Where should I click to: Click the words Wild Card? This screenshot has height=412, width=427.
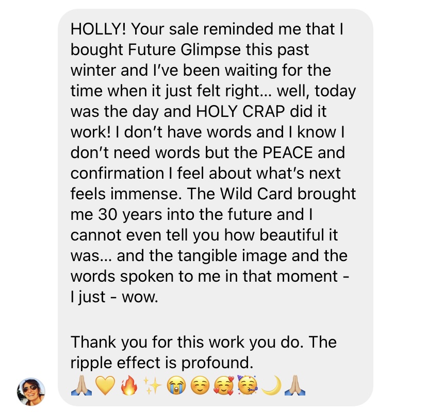(256, 194)
